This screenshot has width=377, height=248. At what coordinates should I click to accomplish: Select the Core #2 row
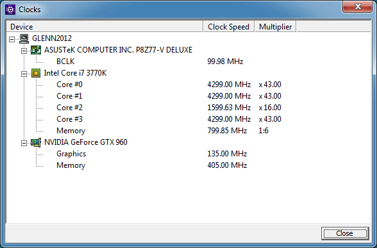(x=69, y=108)
